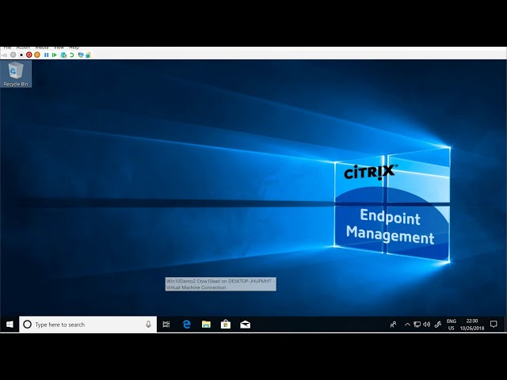
Task: Turn off the VM with the black square icon
Action: point(21,55)
